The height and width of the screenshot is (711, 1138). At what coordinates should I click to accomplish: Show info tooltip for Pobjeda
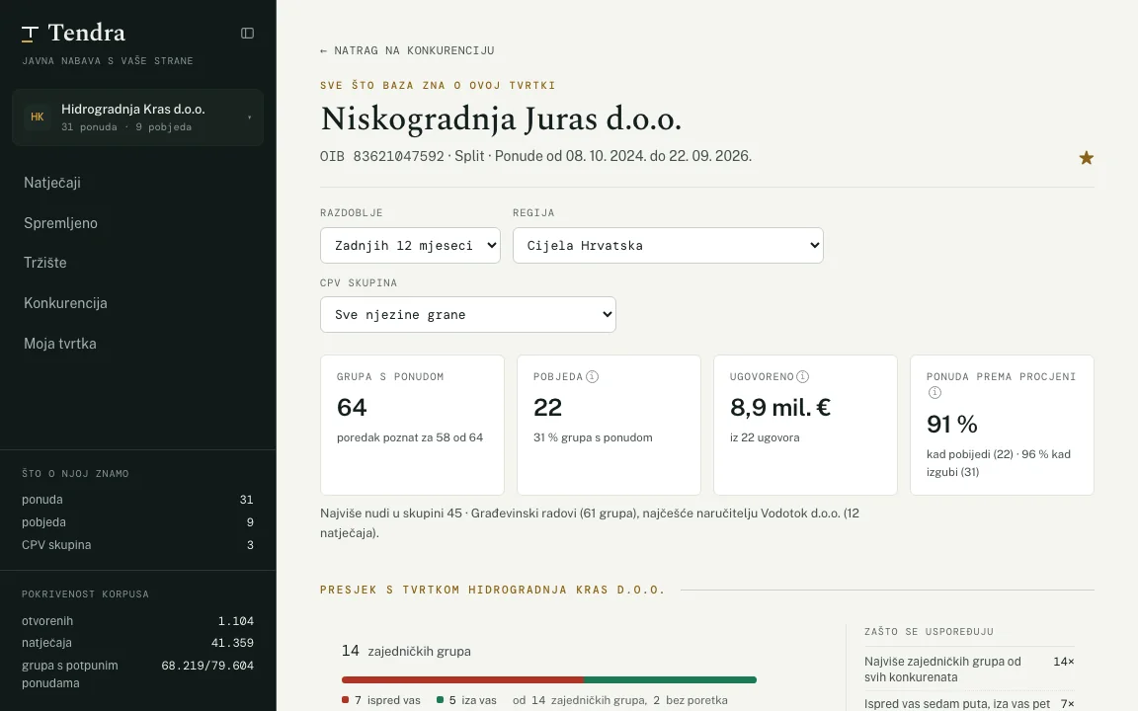click(x=593, y=376)
